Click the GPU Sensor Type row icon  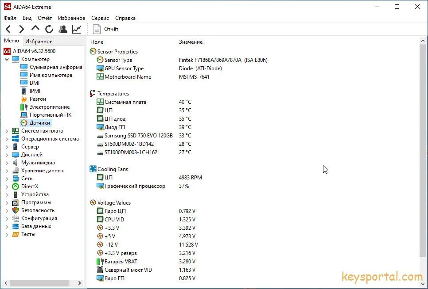pyautogui.click(x=100, y=68)
